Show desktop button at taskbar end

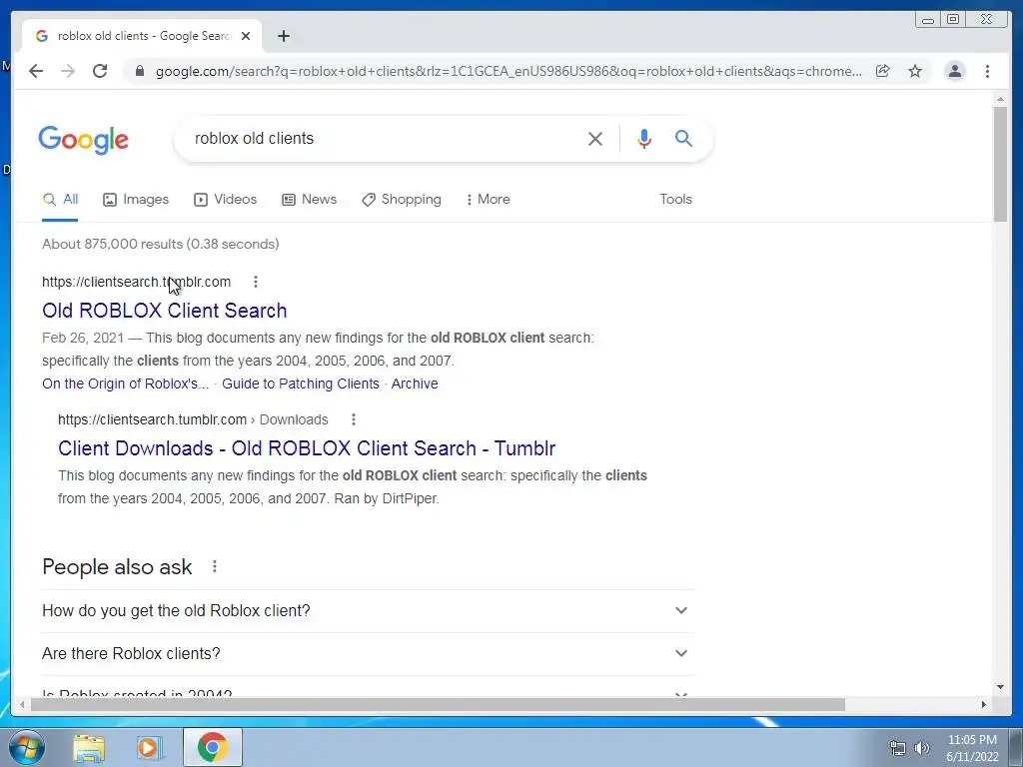click(1016, 747)
